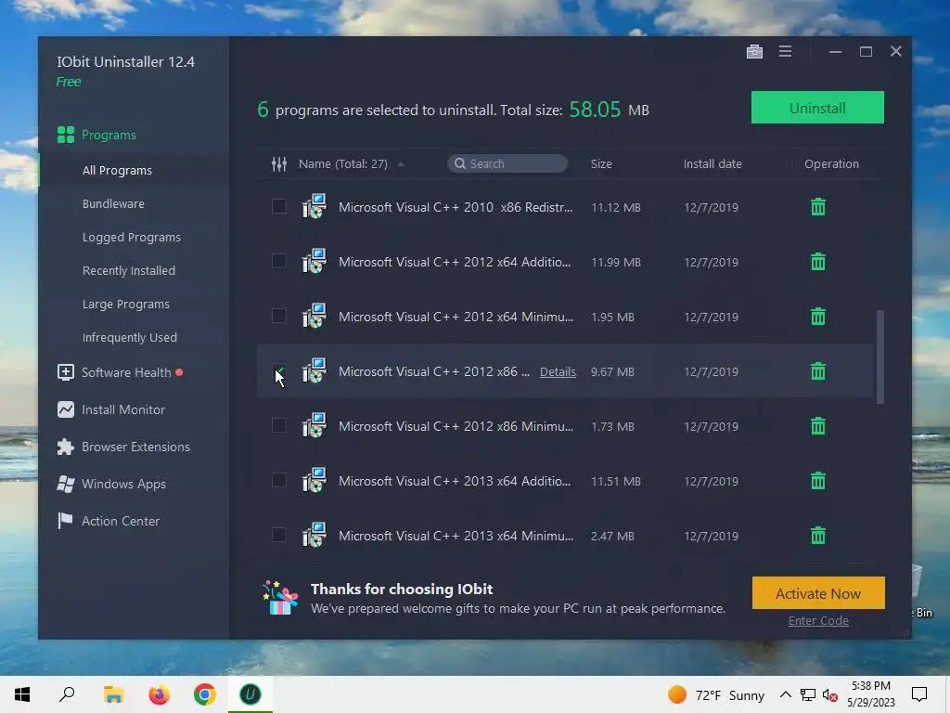The width and height of the screenshot is (950, 713).
Task: Click the program list scrollbar thumb
Action: coord(879,356)
